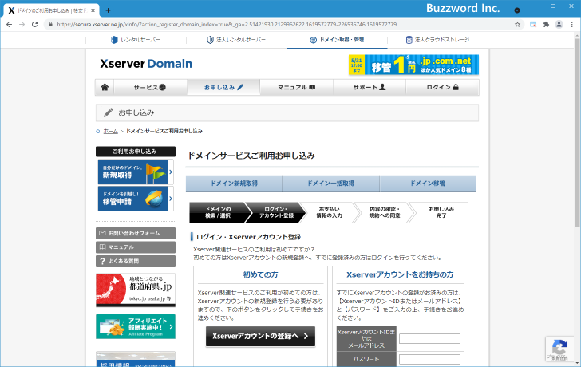Reload the page with refresh icon
The image size is (581, 367).
point(35,25)
